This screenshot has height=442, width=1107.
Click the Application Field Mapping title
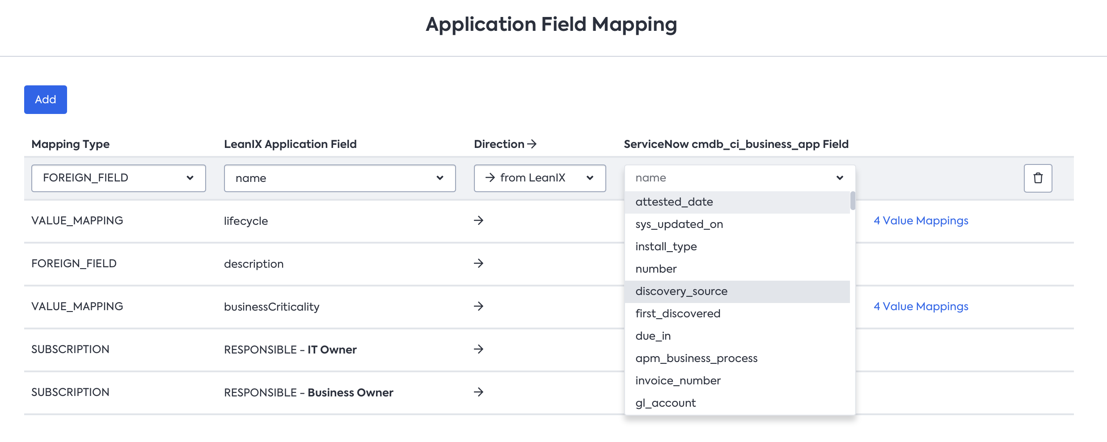(x=551, y=24)
